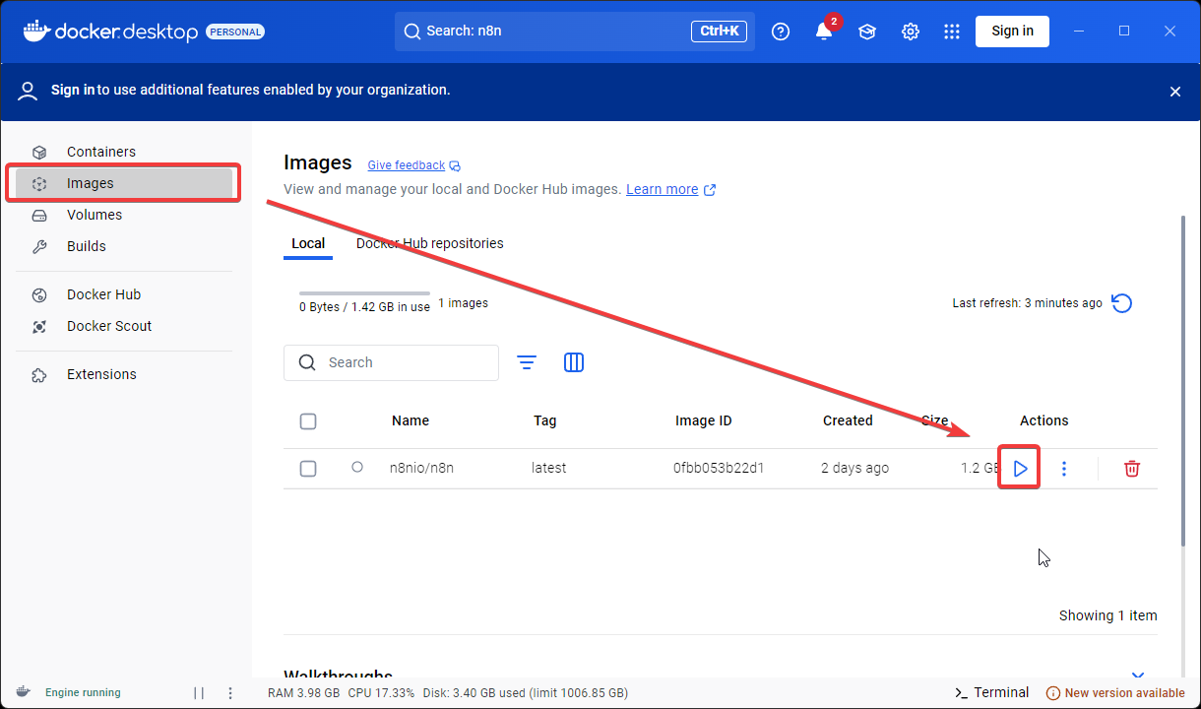Open the Terminal from footer
Screen dimensions: 1201x709
coord(992,692)
